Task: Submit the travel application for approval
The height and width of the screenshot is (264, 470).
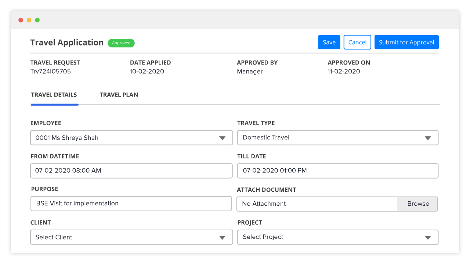Action: tap(406, 42)
